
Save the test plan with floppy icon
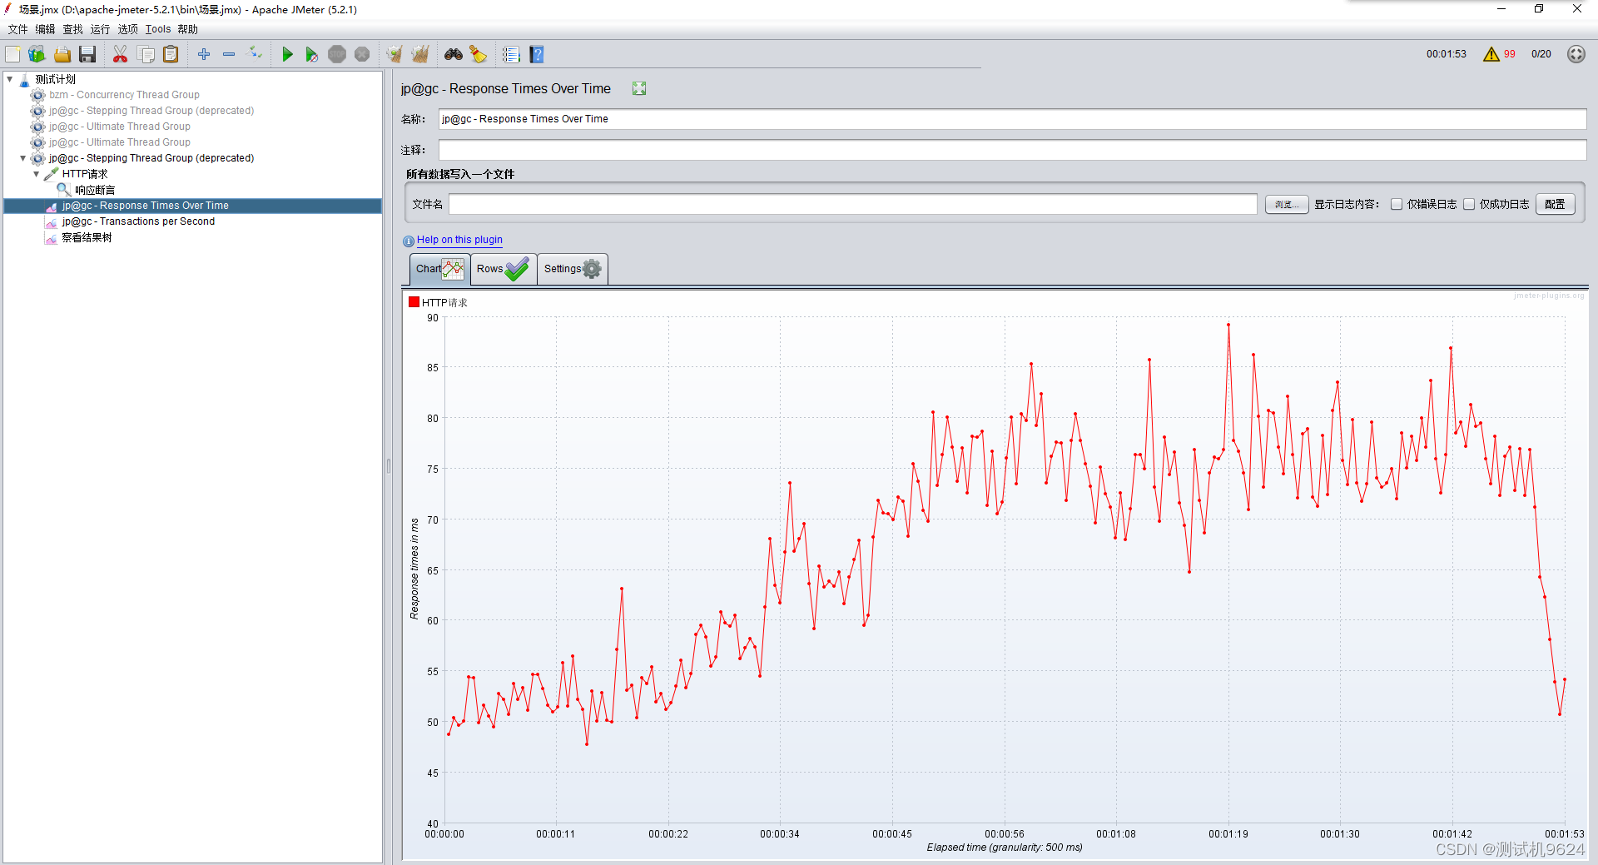coord(87,55)
